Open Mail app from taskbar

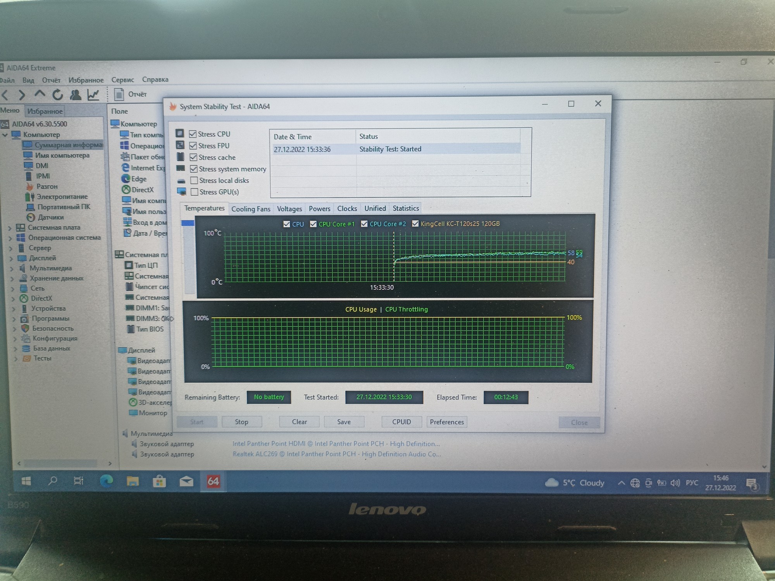(x=186, y=481)
